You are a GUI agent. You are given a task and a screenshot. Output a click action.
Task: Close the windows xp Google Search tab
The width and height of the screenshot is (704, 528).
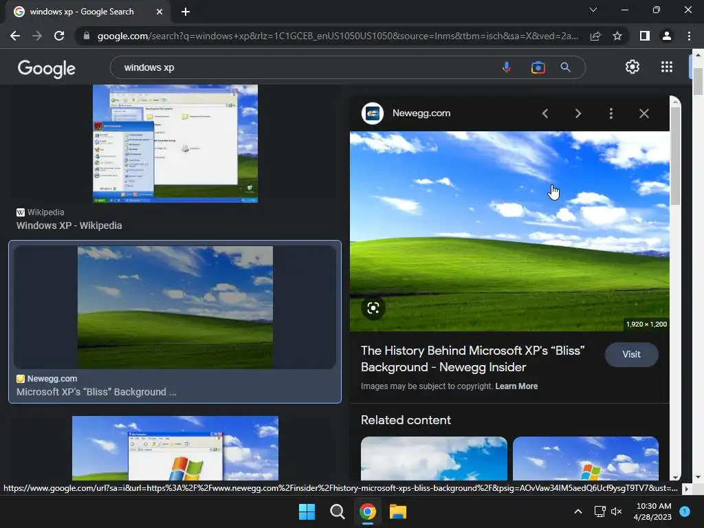pos(159,12)
